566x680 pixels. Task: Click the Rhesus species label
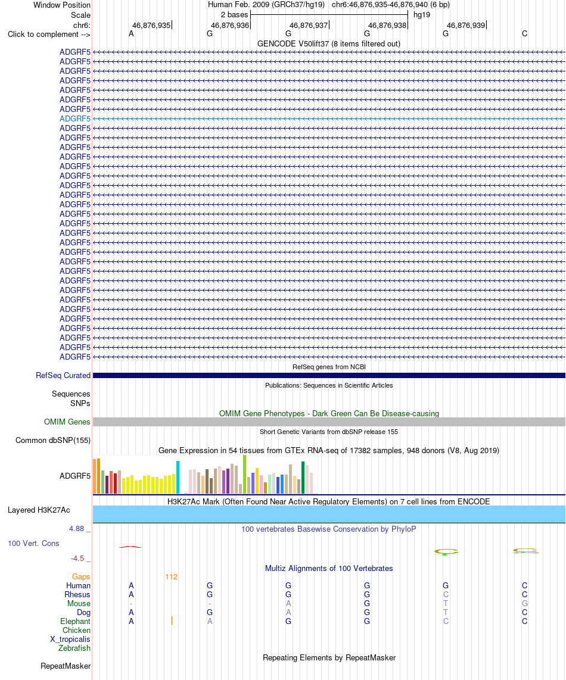click(x=77, y=595)
